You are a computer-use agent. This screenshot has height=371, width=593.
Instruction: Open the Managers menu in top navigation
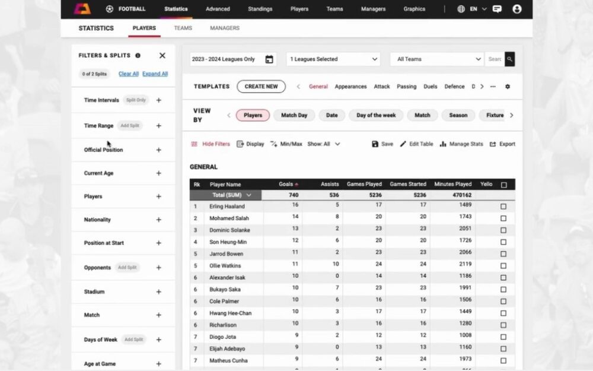click(373, 9)
